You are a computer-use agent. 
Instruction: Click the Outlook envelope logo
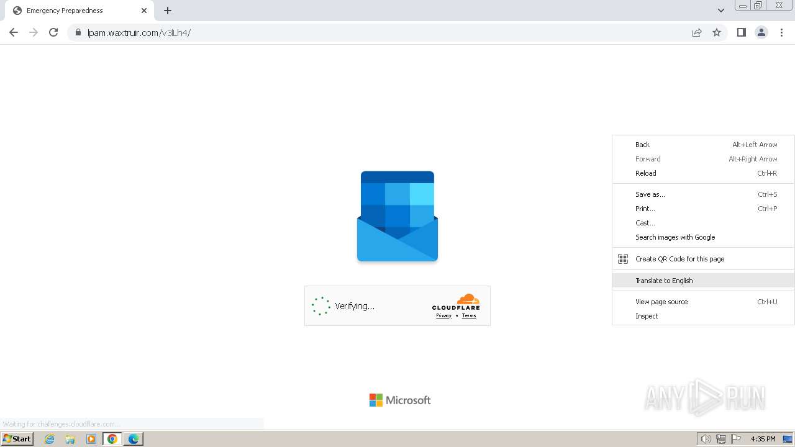(x=397, y=216)
